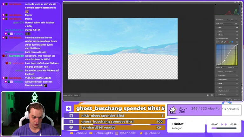Open the Profil dropdown
Image resolution: width=244 pixels, height=137 pixels.
point(227,23)
